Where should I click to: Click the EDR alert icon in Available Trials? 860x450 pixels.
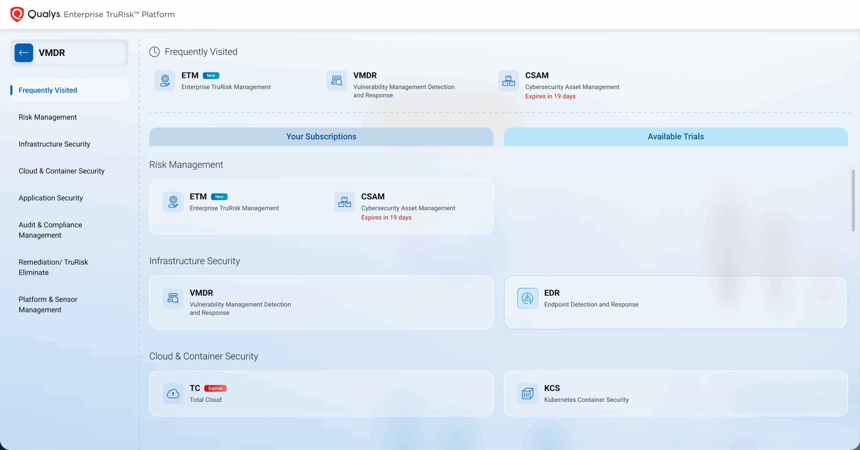527,298
